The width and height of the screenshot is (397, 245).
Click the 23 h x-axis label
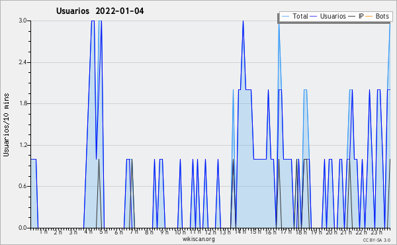tap(376, 232)
